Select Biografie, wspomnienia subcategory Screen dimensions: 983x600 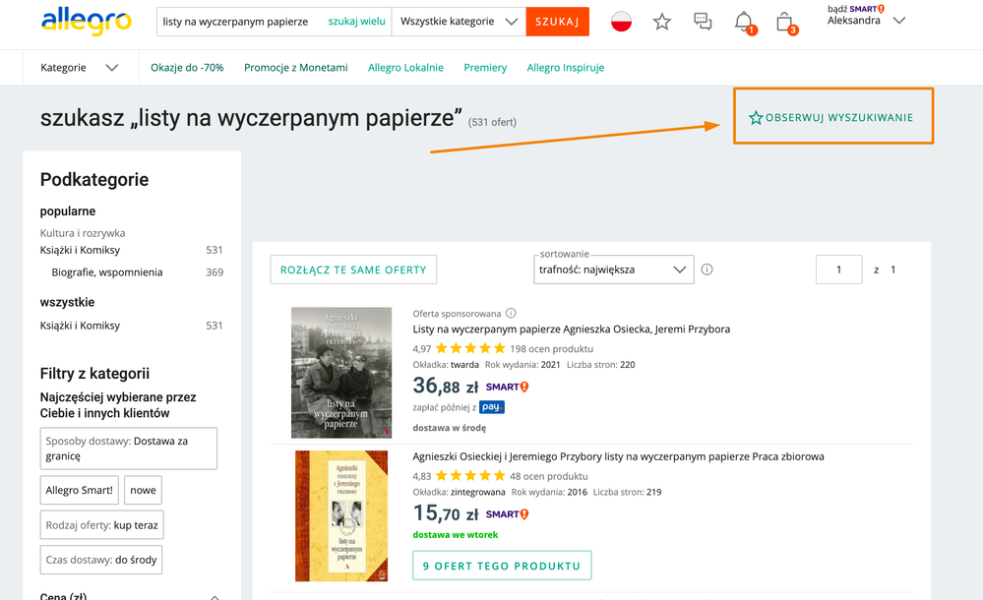point(107,272)
